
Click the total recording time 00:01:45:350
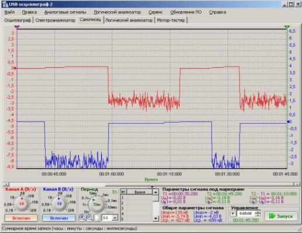246,220
